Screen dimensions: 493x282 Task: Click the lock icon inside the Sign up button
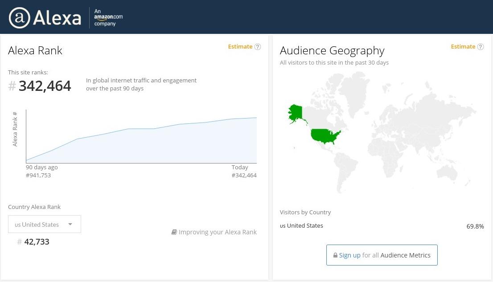click(x=335, y=255)
